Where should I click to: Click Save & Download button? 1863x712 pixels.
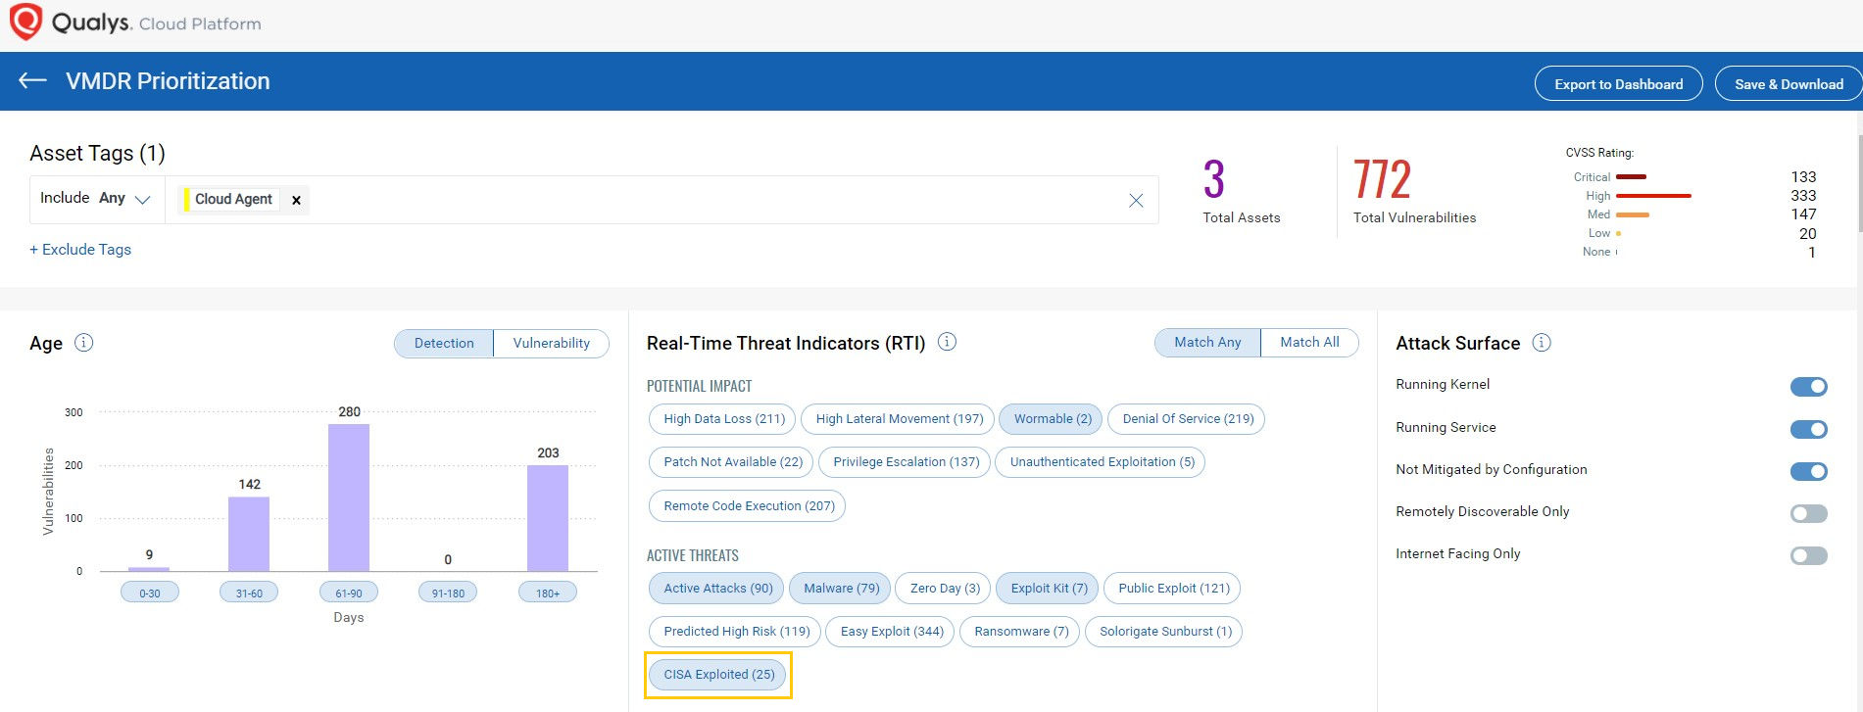coord(1788,84)
